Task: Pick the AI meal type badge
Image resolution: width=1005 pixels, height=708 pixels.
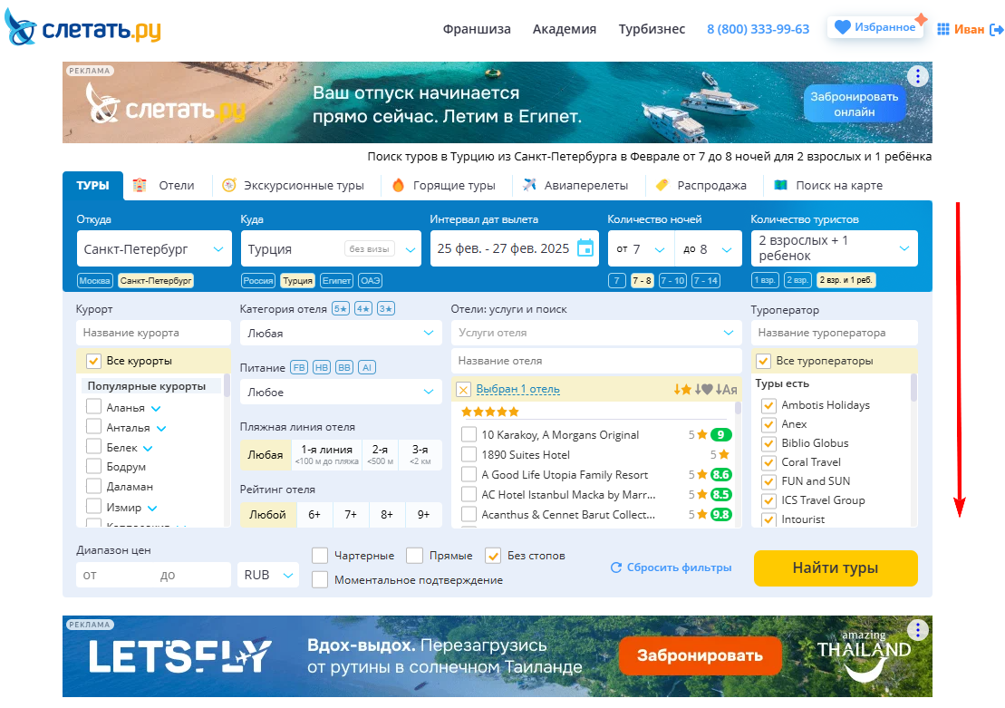Action: (x=367, y=367)
